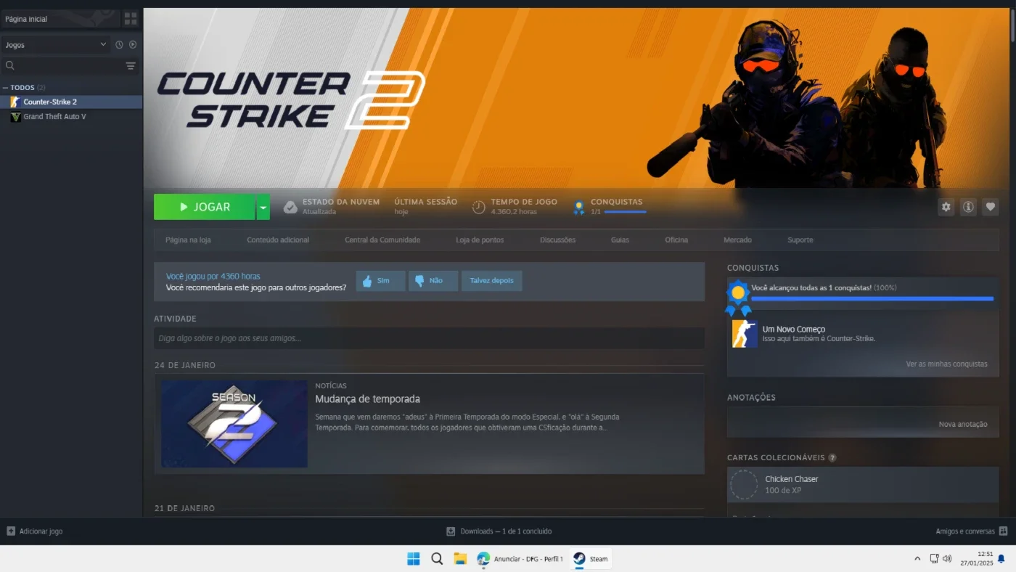Open the Suporte tab
Screen dimensions: 1016x572
pyautogui.click(x=800, y=240)
